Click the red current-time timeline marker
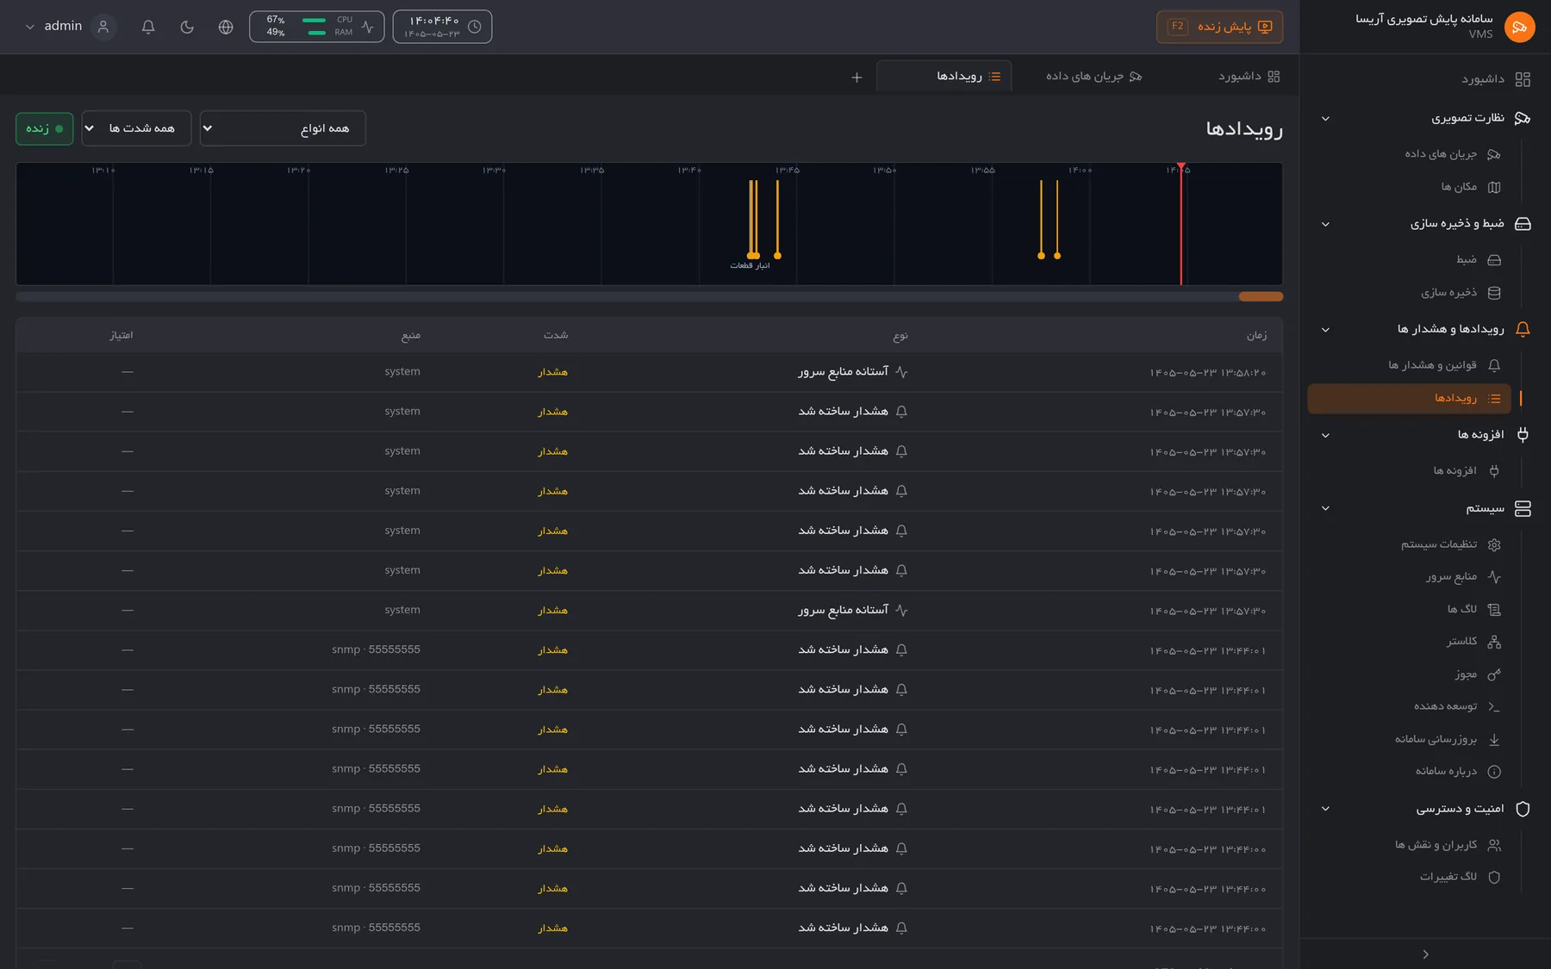This screenshot has width=1551, height=969. pyautogui.click(x=1181, y=223)
